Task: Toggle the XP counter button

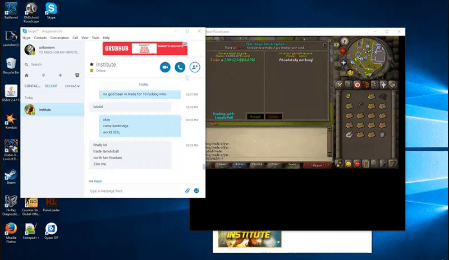Action: pos(336,45)
